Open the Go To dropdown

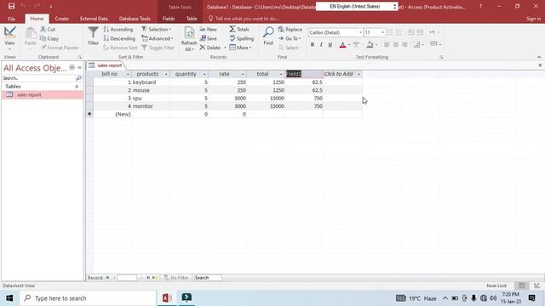click(x=290, y=38)
